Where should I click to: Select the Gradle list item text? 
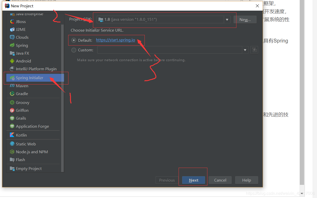tap(22, 94)
